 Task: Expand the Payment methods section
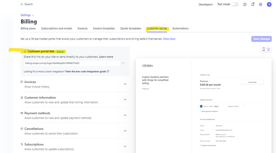pyautogui.click(x=125, y=115)
